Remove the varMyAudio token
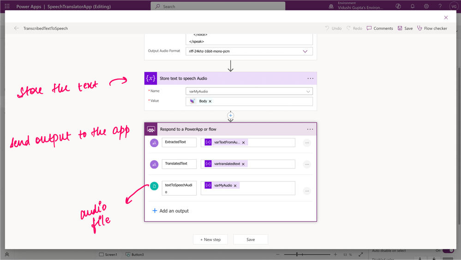Image resolution: width=461 pixels, height=260 pixels. point(235,185)
